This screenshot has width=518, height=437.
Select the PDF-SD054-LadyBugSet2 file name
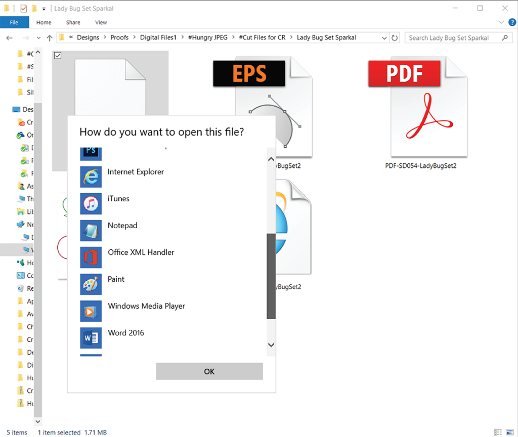(420, 166)
